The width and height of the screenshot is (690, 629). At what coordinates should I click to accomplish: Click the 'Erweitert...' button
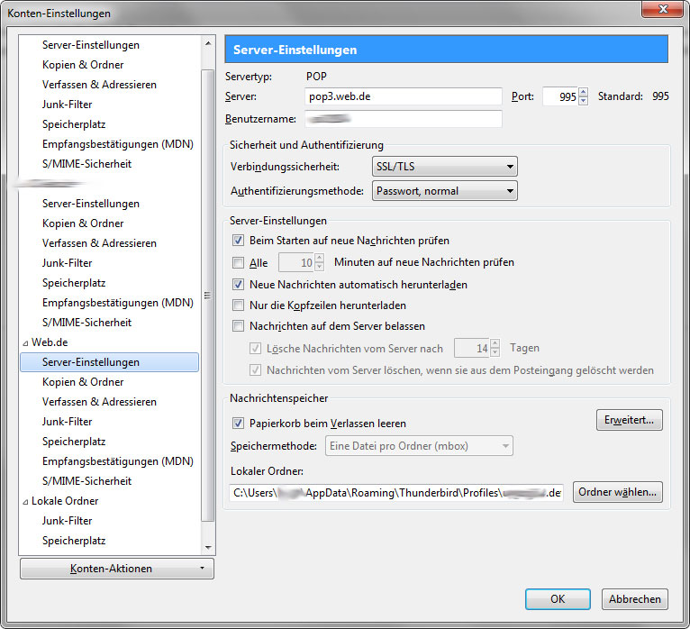630,420
